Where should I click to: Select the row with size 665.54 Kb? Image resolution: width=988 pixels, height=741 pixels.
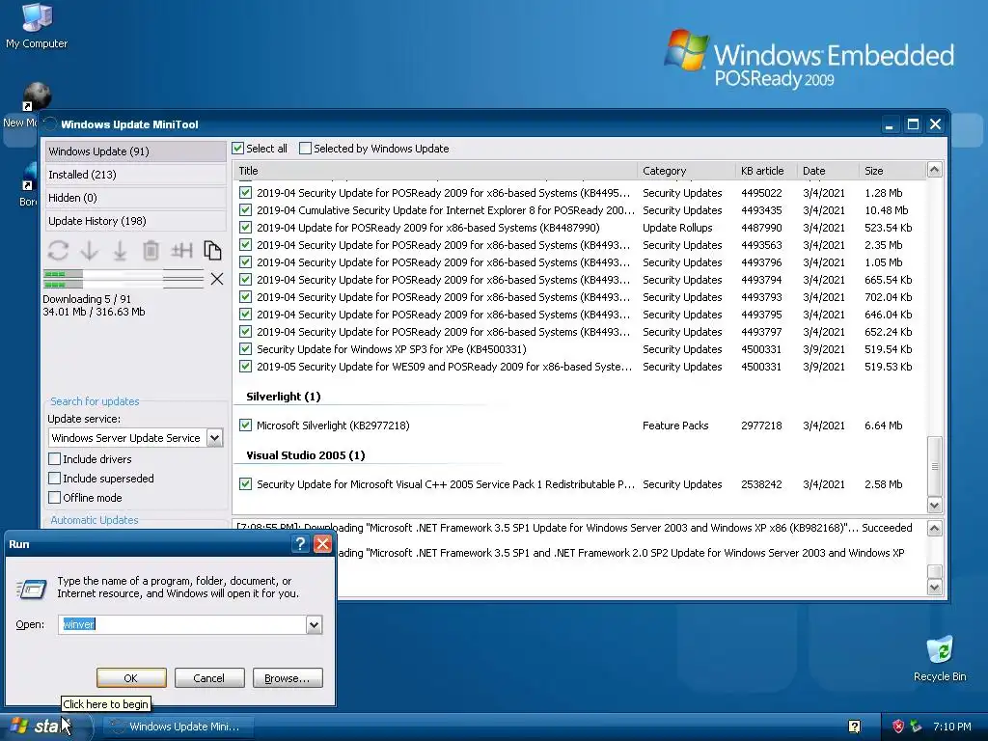pyautogui.click(x=580, y=280)
